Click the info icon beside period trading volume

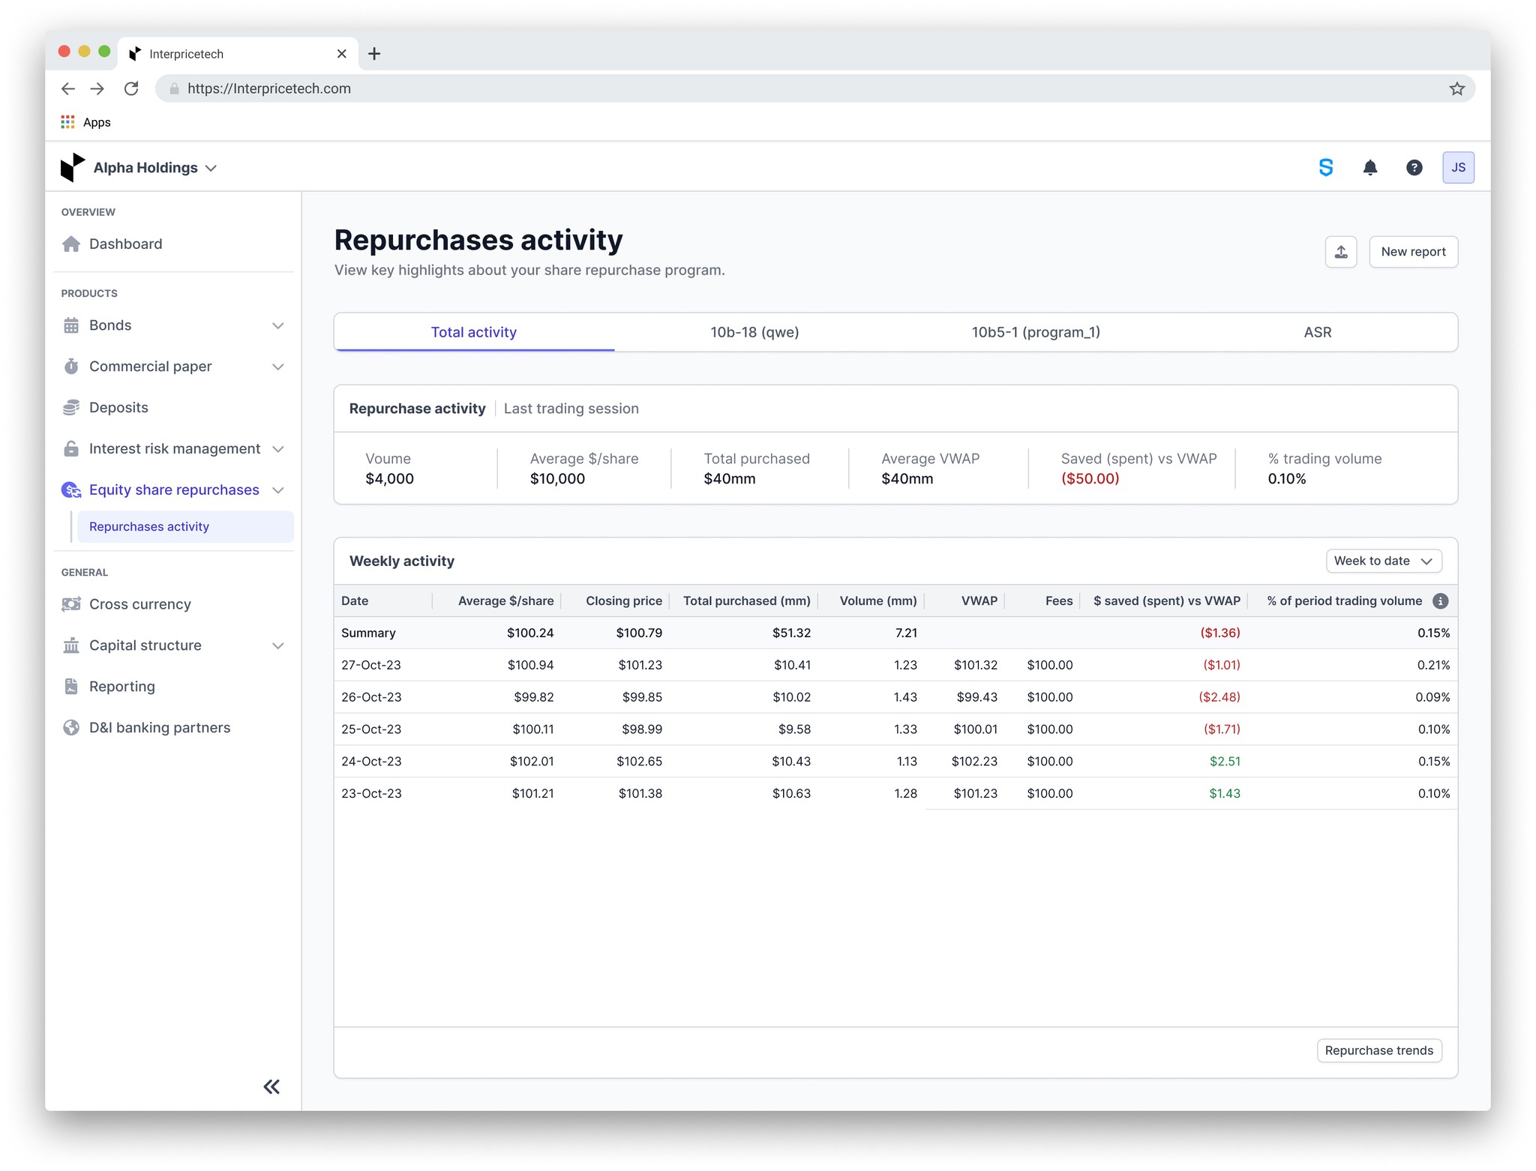point(1440,601)
